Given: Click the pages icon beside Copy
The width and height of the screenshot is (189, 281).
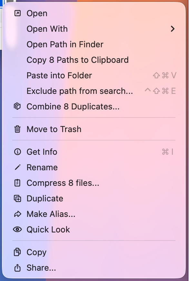Looking at the screenshot, I should point(17,252).
